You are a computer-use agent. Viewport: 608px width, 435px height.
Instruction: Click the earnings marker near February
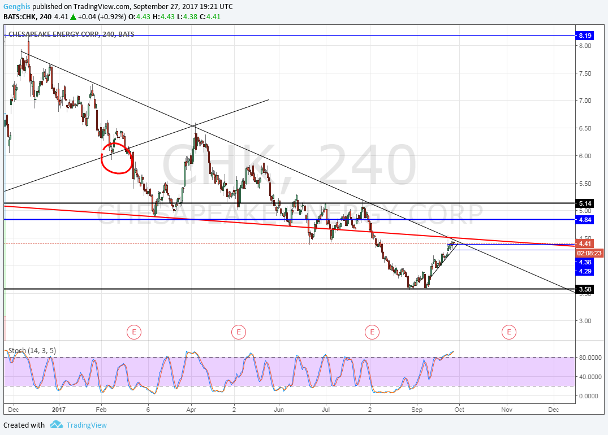[134, 332]
